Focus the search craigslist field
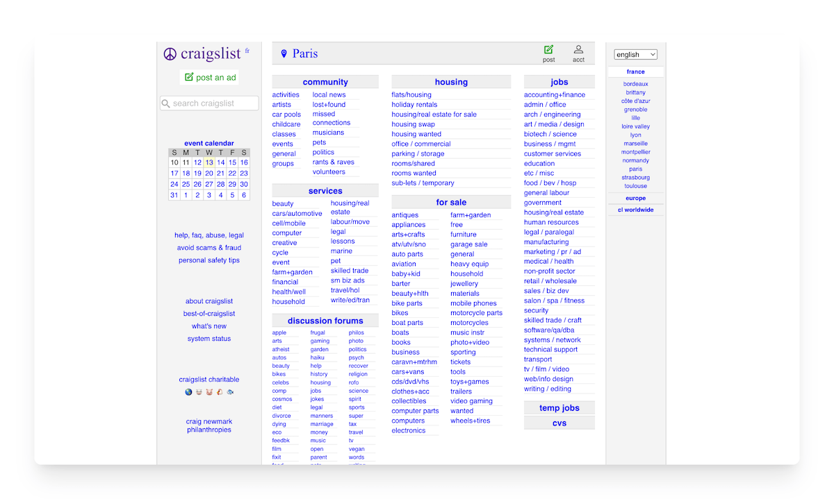 209,103
